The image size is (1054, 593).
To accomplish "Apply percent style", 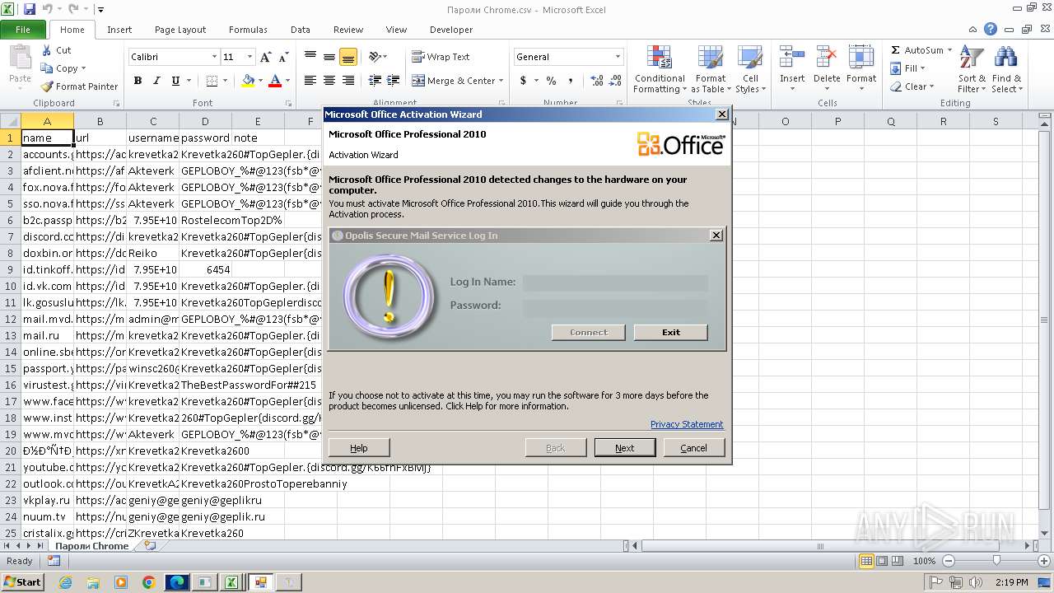I will 551,81.
